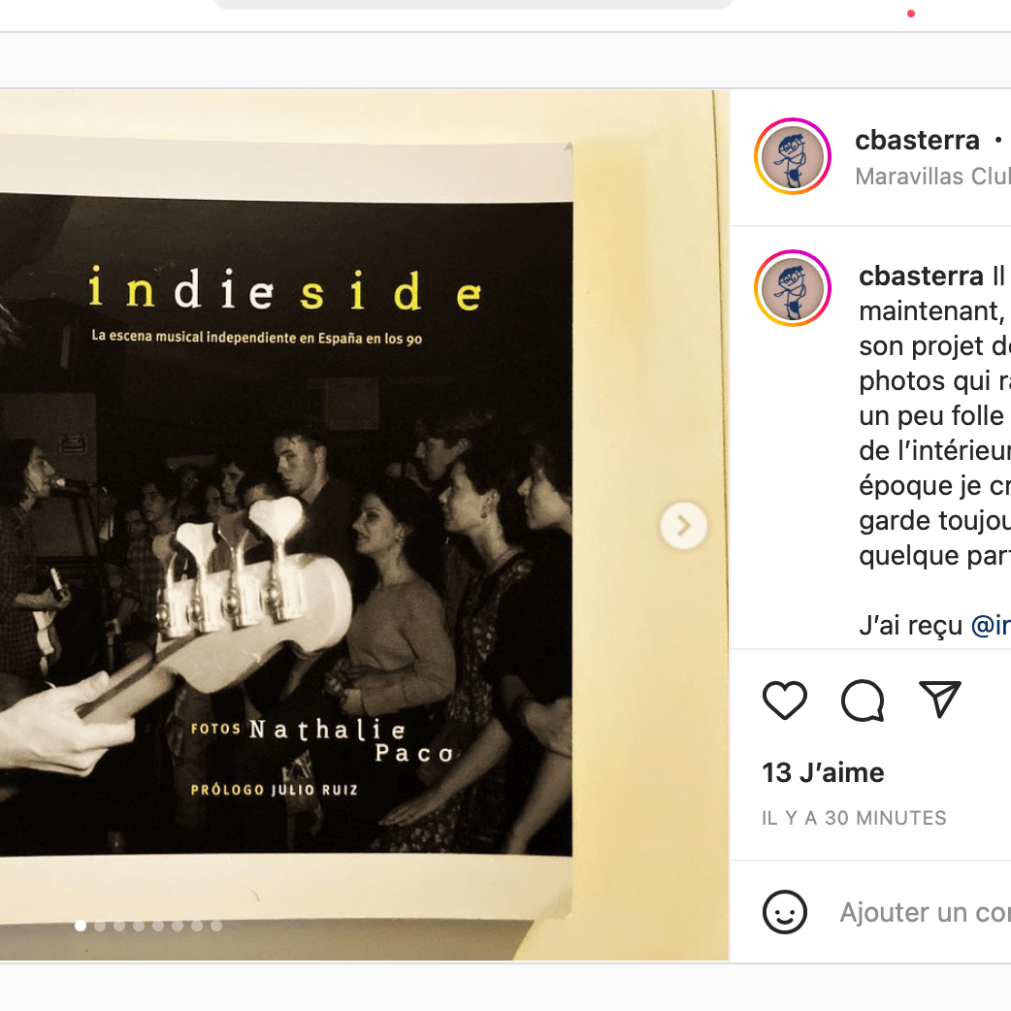This screenshot has height=1011, width=1011.
Task: Open cbasterra username in post header
Action: pos(917,140)
